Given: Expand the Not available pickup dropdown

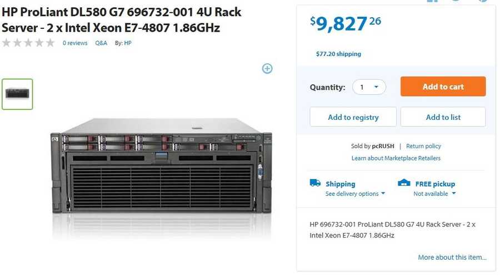Looking at the screenshot, I should [434, 194].
